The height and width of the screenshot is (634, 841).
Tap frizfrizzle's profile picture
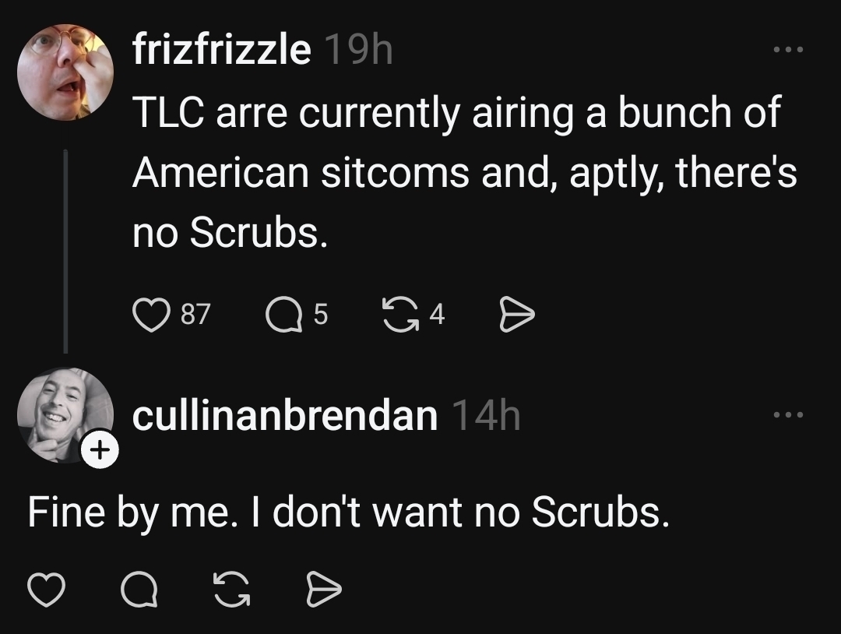coord(65,72)
